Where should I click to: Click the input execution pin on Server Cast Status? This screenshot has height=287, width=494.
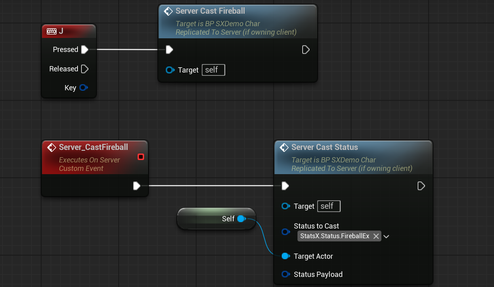click(x=285, y=186)
